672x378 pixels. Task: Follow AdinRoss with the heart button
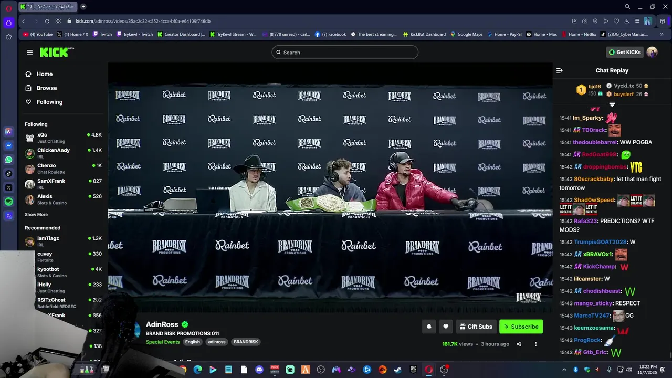tap(446, 327)
